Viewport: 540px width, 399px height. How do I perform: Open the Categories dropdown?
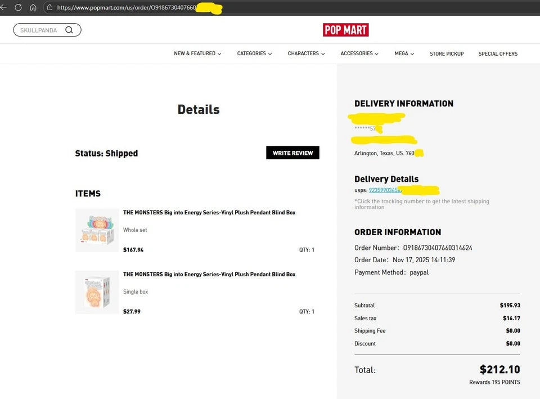point(254,53)
